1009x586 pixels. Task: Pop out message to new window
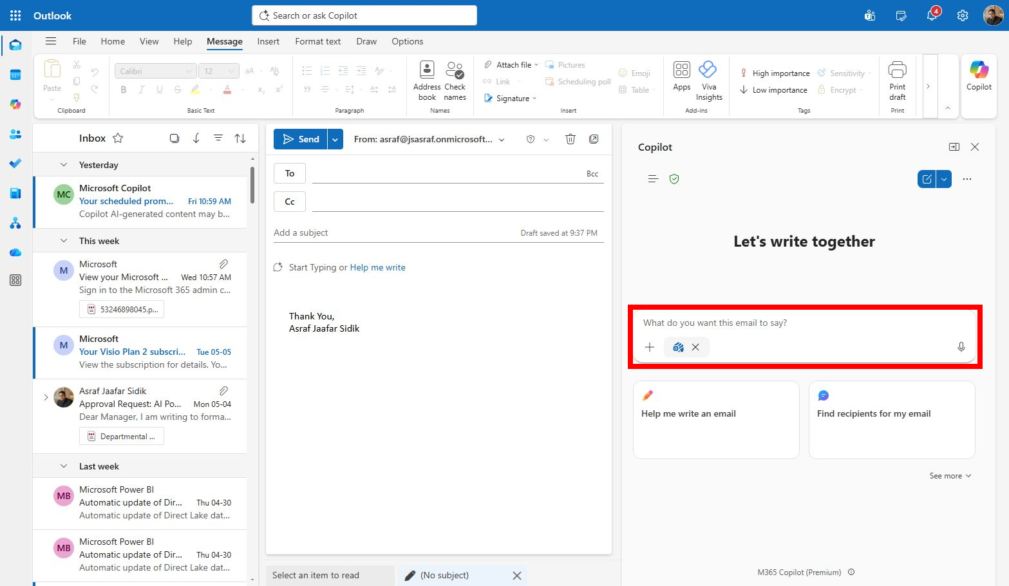594,139
